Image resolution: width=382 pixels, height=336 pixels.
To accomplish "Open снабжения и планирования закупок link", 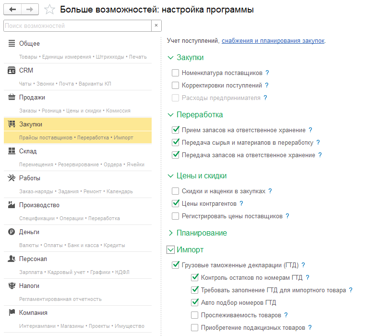I will tap(273, 41).
